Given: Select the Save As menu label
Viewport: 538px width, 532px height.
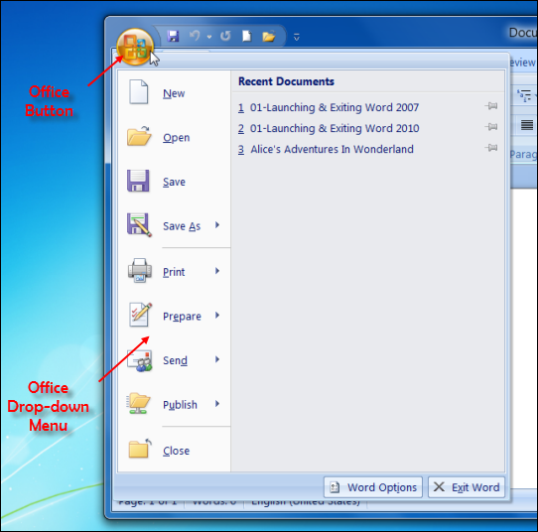Looking at the screenshot, I should tap(182, 226).
